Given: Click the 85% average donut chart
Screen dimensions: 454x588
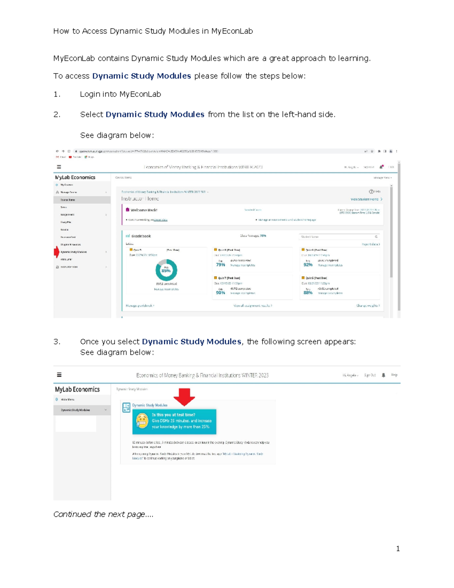Looking at the screenshot, I should point(166,270).
